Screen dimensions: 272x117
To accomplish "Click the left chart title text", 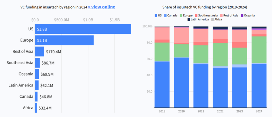I will pos(53,7).
